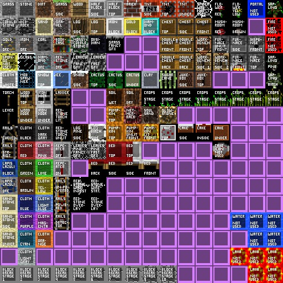Select the Bookcase texture tile

coord(62,44)
